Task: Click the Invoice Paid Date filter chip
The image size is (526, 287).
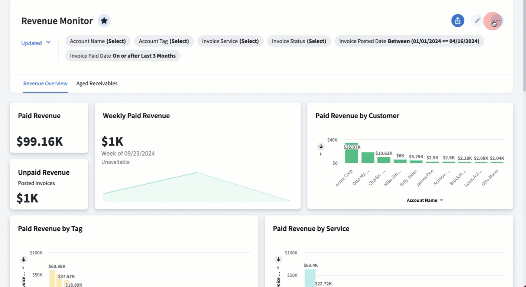Action: point(123,56)
